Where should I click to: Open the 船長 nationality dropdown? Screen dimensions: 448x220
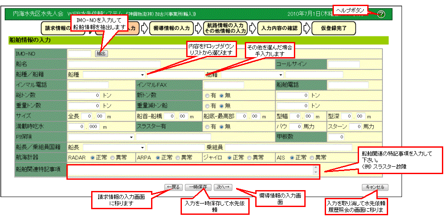(114, 147)
